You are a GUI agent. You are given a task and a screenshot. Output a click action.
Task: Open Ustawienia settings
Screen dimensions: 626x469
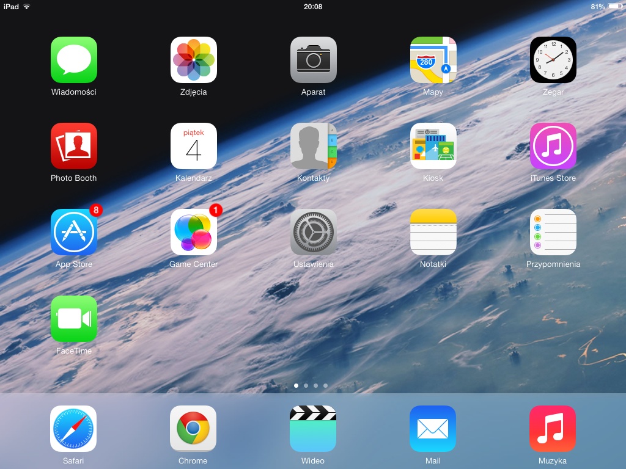click(314, 232)
